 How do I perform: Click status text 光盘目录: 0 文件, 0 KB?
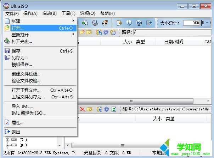click(x=107, y=153)
